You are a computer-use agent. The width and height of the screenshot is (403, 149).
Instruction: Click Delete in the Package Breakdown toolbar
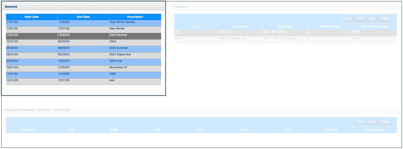[x=385, y=122]
